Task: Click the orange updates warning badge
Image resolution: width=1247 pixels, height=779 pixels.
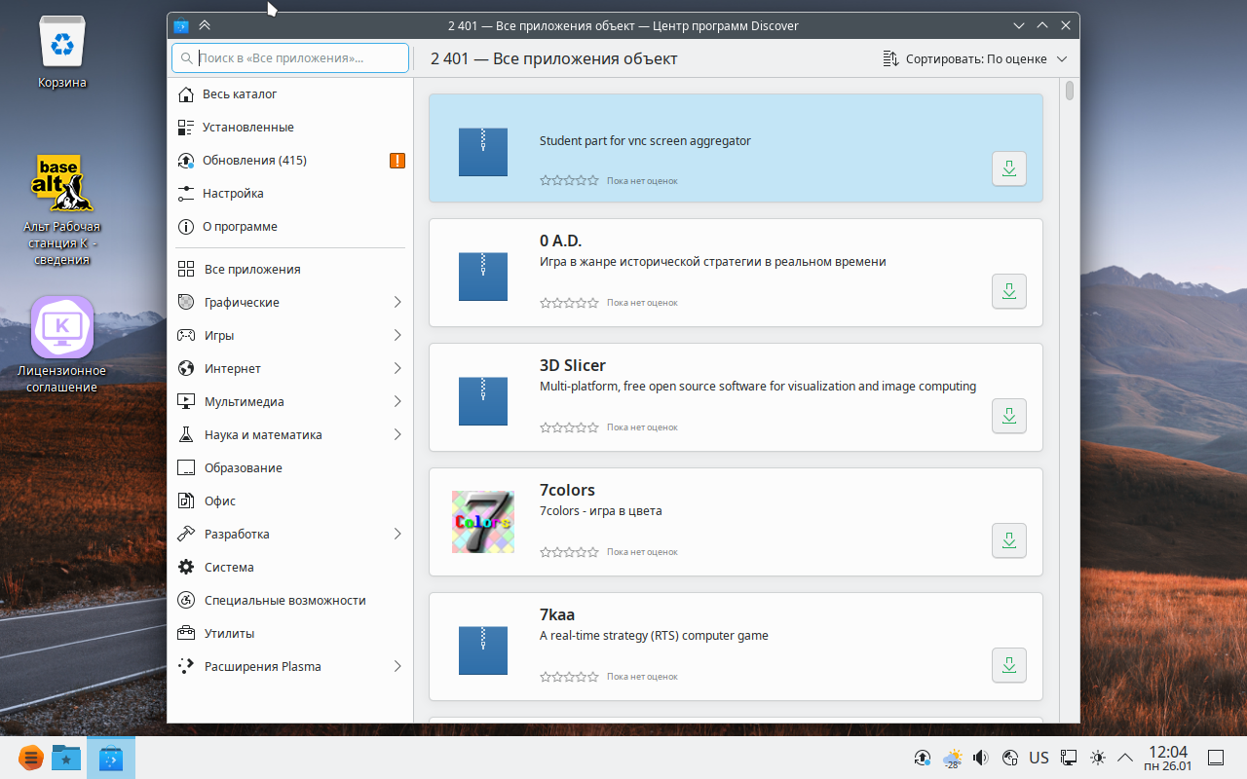Action: click(397, 161)
